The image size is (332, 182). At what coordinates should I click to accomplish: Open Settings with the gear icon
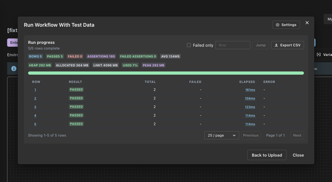(286, 25)
